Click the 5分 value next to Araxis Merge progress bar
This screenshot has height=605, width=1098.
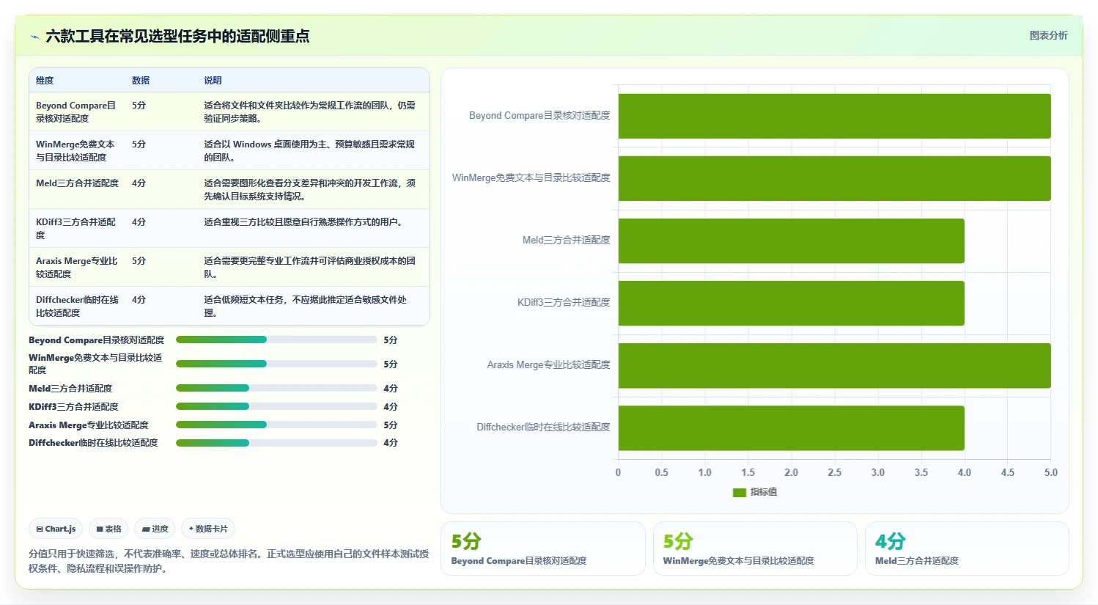click(391, 425)
